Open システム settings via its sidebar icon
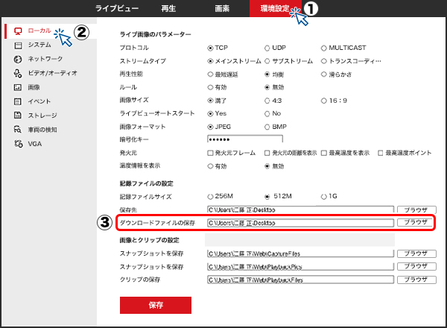The height and width of the screenshot is (328, 447). point(18,45)
